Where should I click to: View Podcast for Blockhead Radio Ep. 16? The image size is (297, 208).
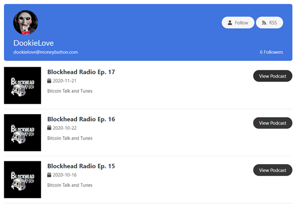273,123
